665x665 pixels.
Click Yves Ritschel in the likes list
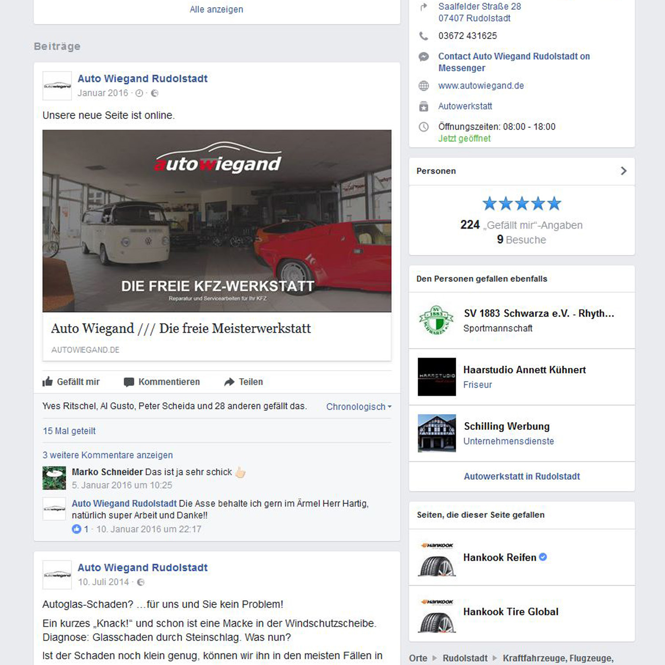coord(70,406)
